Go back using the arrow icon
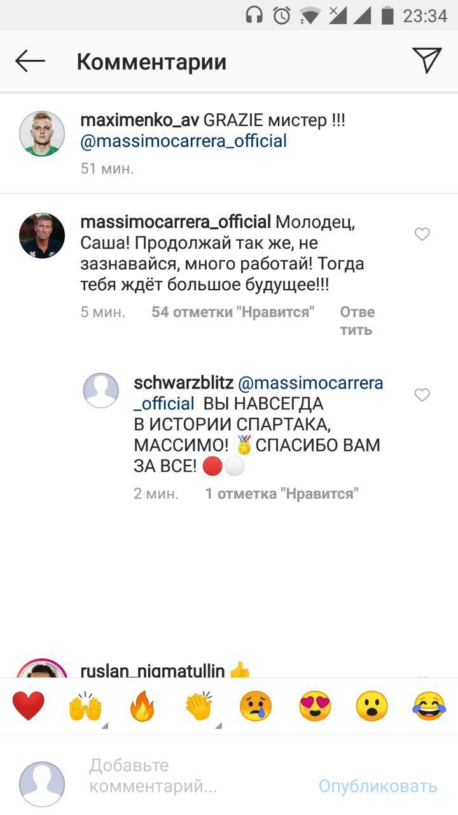 30,61
